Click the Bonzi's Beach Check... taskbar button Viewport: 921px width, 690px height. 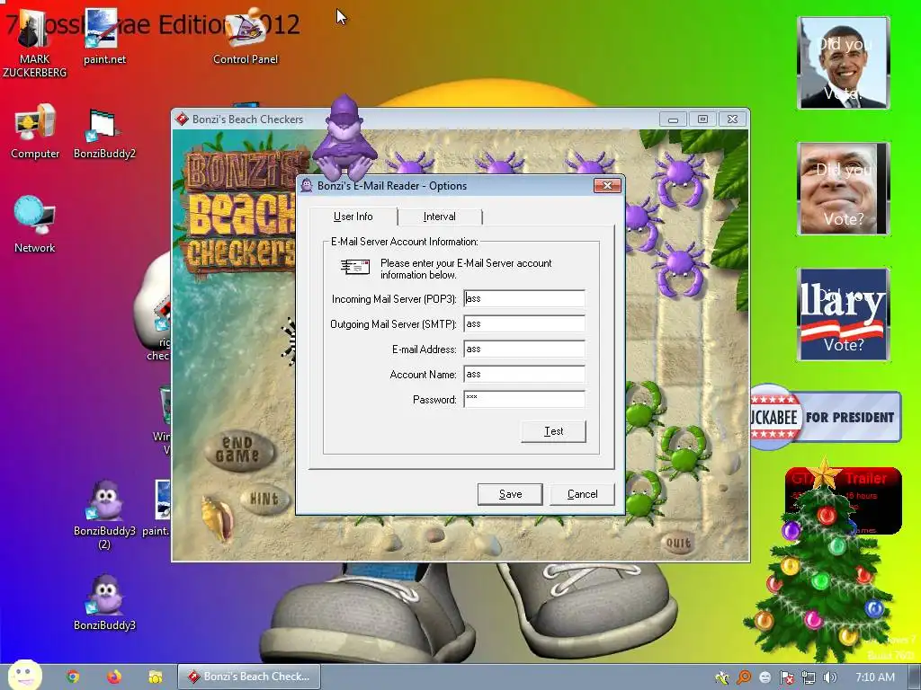pyautogui.click(x=249, y=677)
